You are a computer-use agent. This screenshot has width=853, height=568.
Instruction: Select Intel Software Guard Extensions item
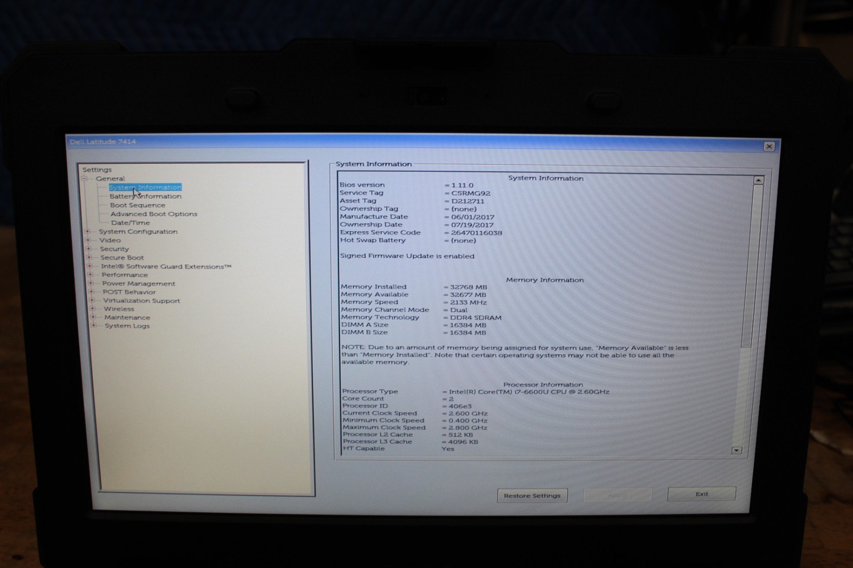(166, 266)
